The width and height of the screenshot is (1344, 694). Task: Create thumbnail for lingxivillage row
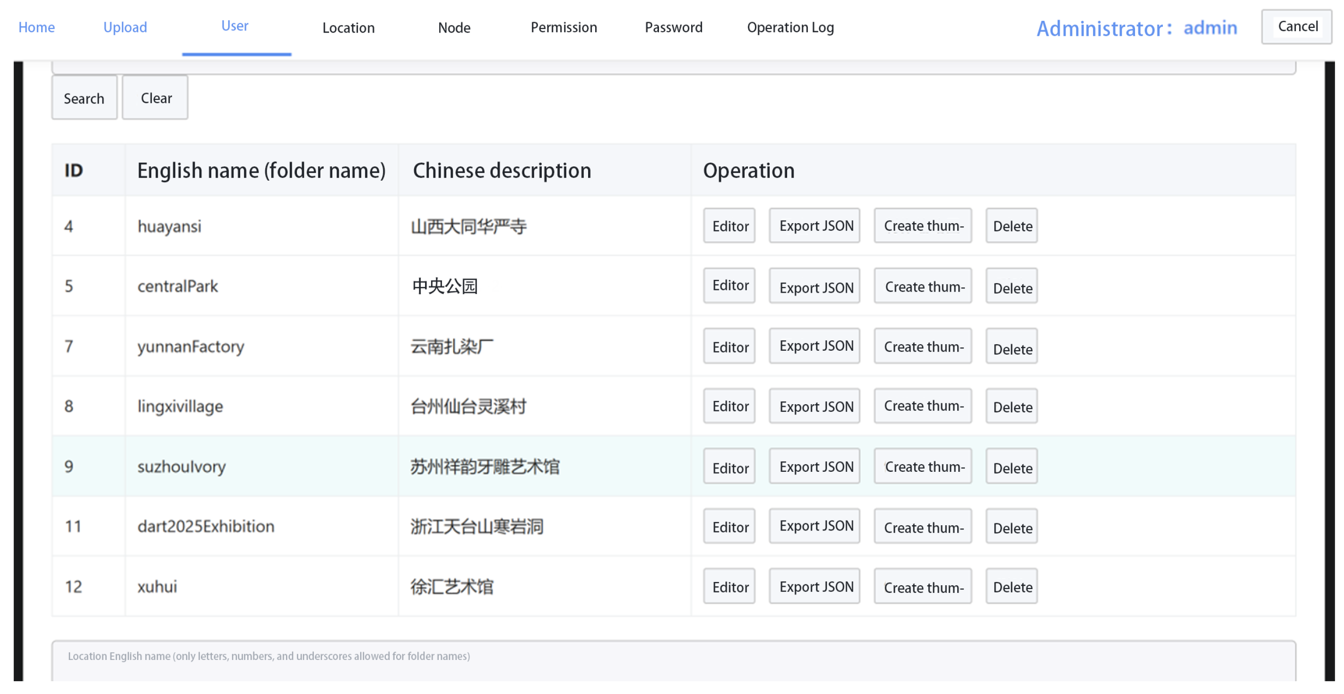(923, 406)
